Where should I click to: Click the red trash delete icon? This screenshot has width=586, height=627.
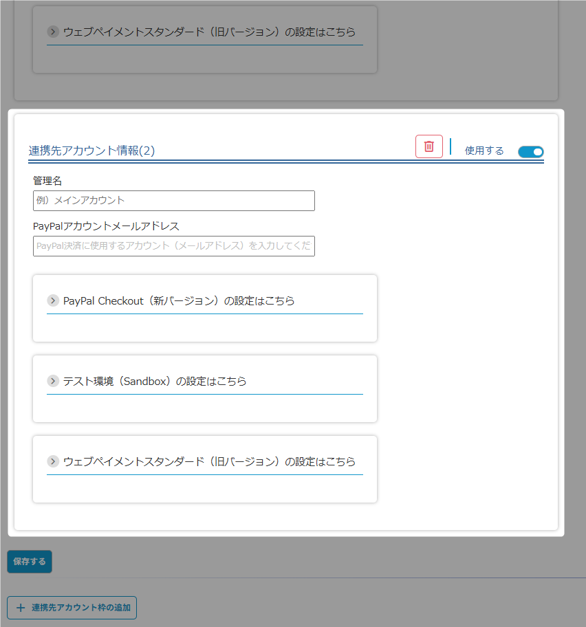tap(428, 146)
